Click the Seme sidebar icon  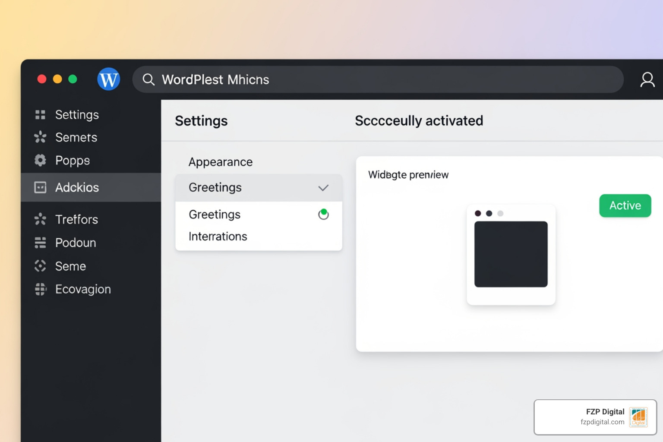point(40,266)
